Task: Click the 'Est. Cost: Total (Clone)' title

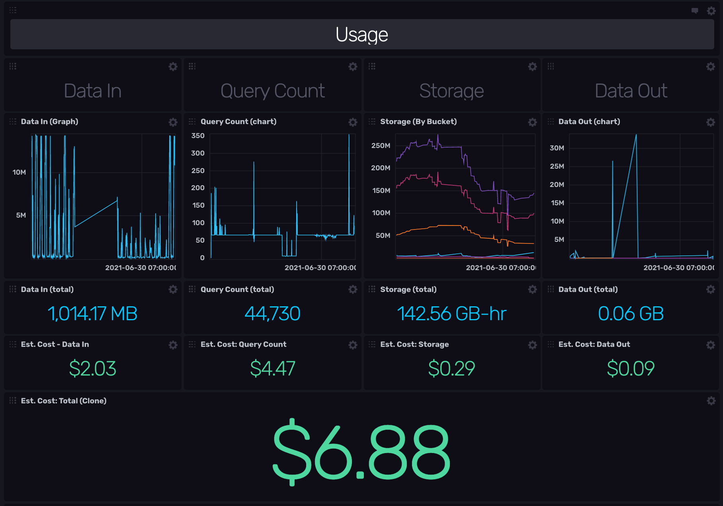Action: 64,401
